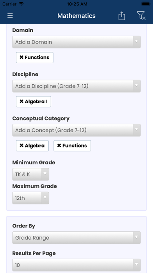The width and height of the screenshot is (153, 273).
Task: Open the Add a Concept dropdown
Action: (x=76, y=130)
